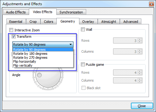Click the Close button at the bottom

point(142,106)
